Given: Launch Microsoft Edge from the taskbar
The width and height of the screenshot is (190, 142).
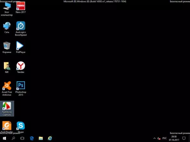Looking at the screenshot, I should pos(32,138).
